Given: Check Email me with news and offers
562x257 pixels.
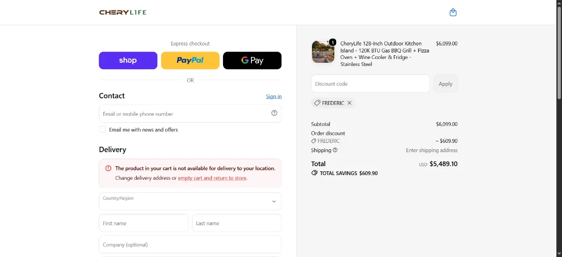Looking at the screenshot, I should tap(103, 130).
